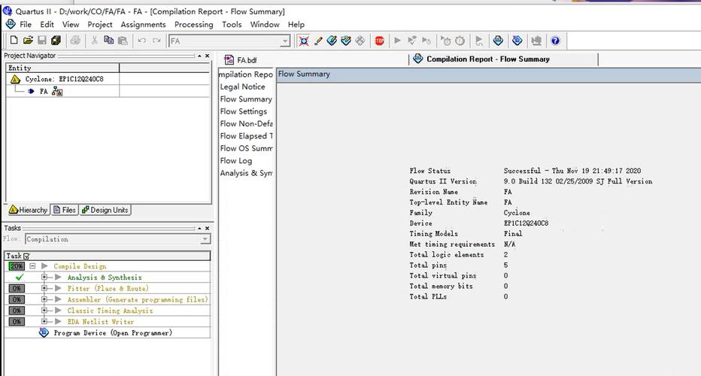Close the Tasks panel
The height and width of the screenshot is (376, 701).
(x=207, y=228)
